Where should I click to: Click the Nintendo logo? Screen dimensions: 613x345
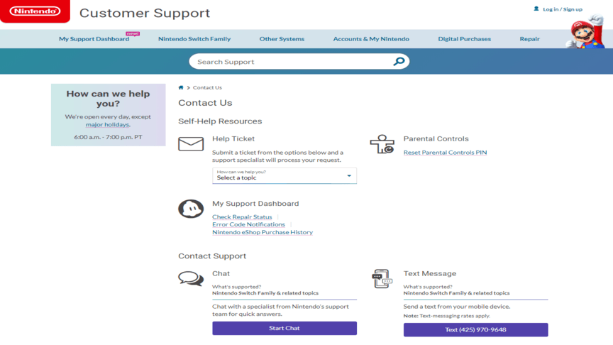pos(35,11)
